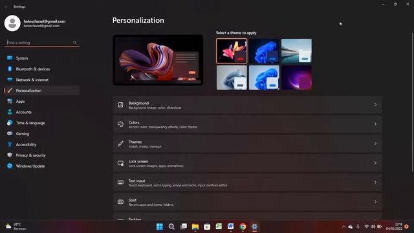Apply the dark blue bloom theme
The height and width of the screenshot is (233, 414).
click(264, 51)
